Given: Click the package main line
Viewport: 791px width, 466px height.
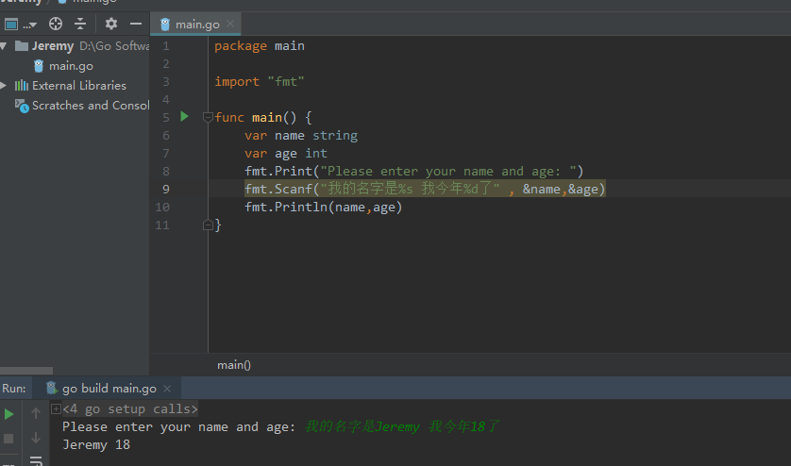Looking at the screenshot, I should [x=260, y=46].
